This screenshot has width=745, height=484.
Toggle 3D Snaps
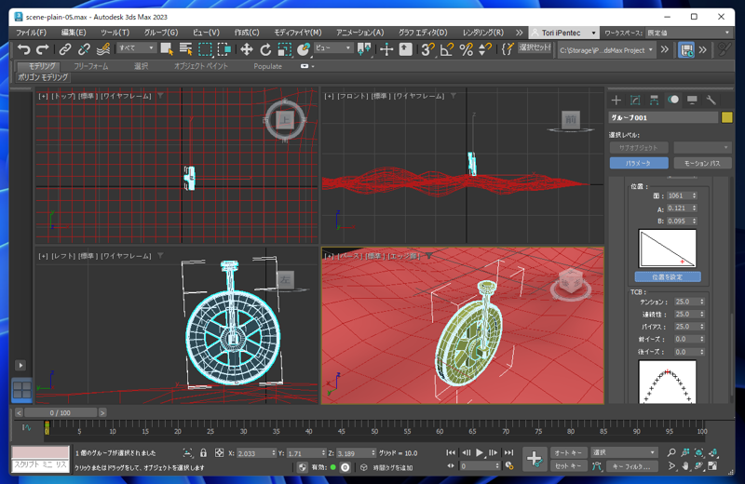[427, 49]
